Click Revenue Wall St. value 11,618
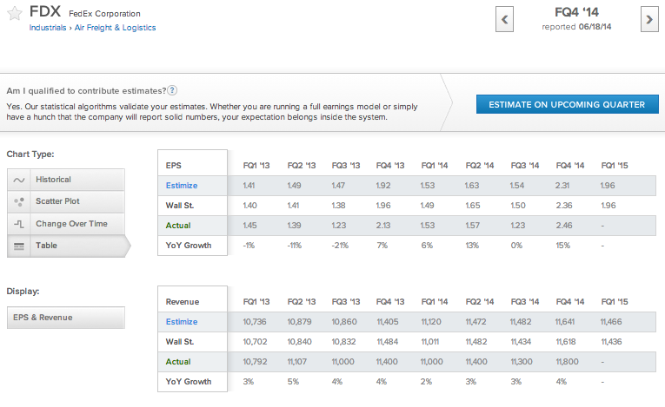The height and width of the screenshot is (407, 665). [566, 342]
